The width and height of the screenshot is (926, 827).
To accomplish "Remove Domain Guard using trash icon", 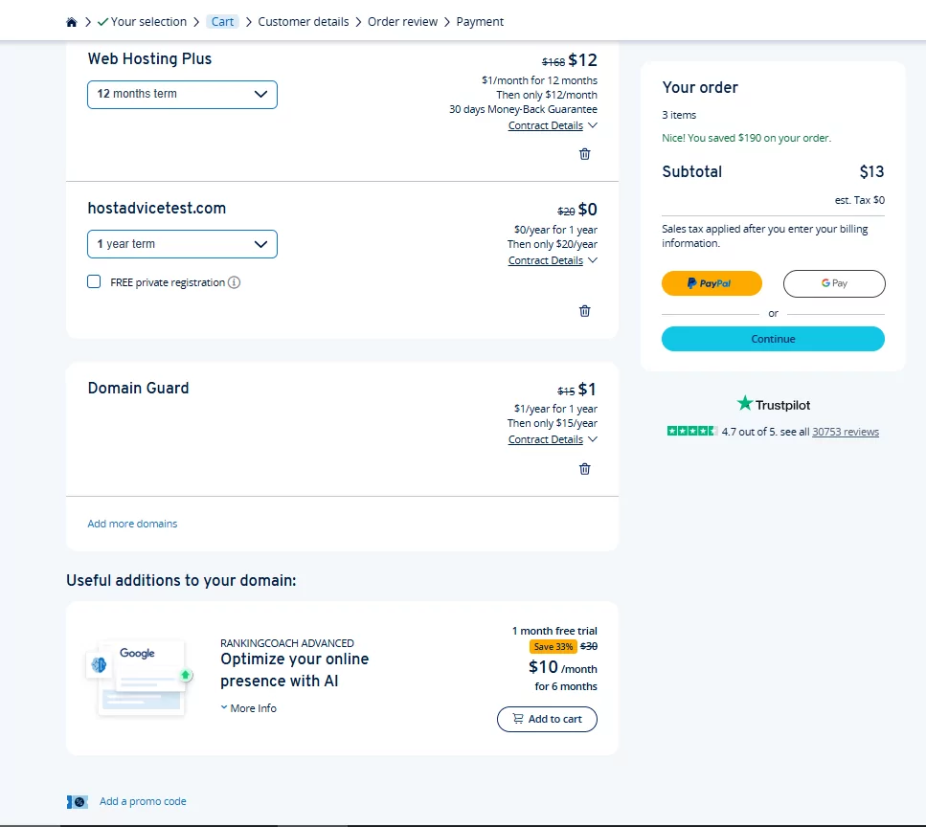I will (x=585, y=469).
